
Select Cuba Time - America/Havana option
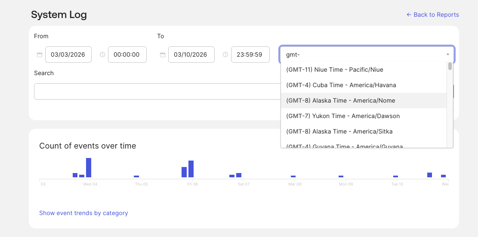[364, 85]
